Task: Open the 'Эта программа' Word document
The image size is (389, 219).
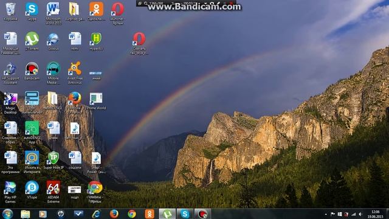Action: point(10,158)
